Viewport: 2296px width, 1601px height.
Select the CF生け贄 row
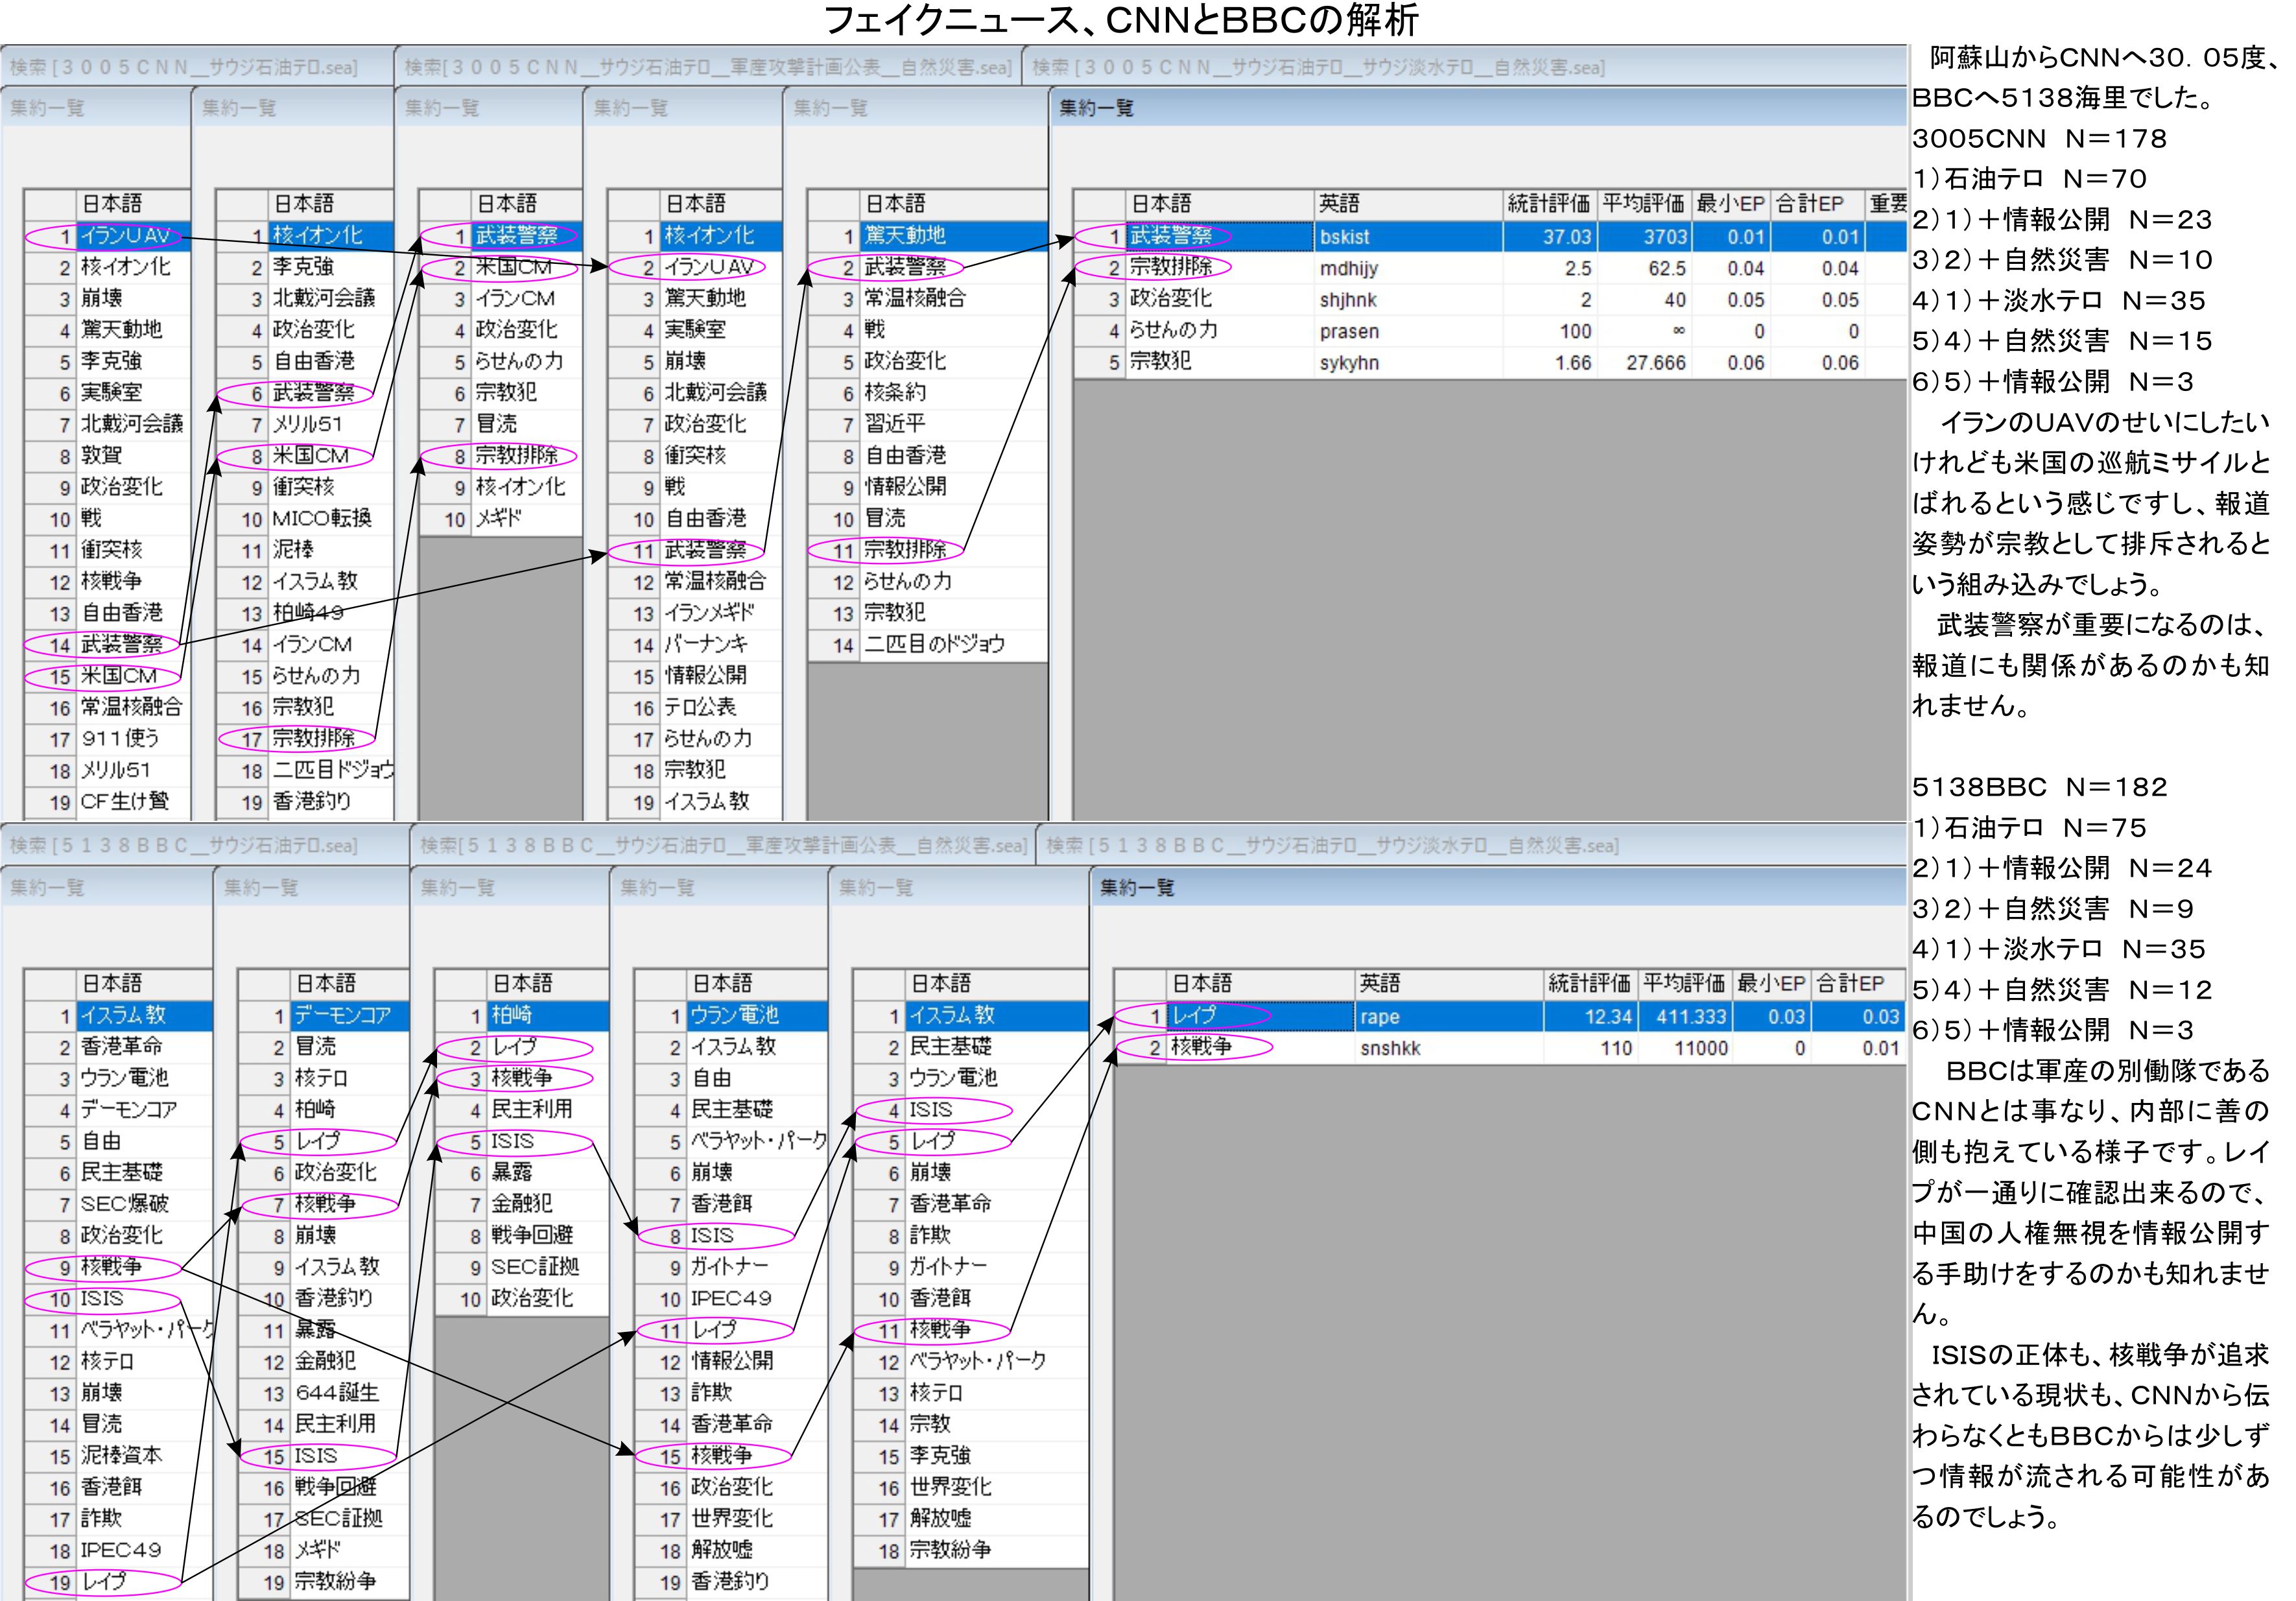coord(124,801)
